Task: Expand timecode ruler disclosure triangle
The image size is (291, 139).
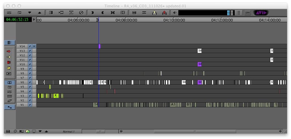Action: click(x=35, y=20)
